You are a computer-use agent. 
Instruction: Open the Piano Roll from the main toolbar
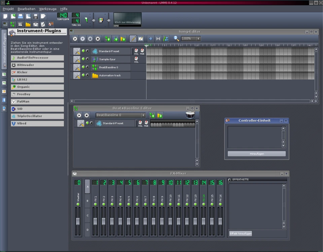point(21,24)
